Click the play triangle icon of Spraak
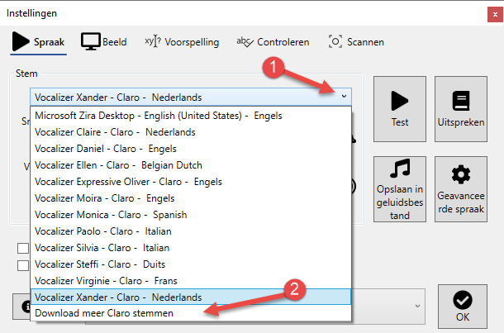The height and width of the screenshot is (333, 504). click(21, 41)
